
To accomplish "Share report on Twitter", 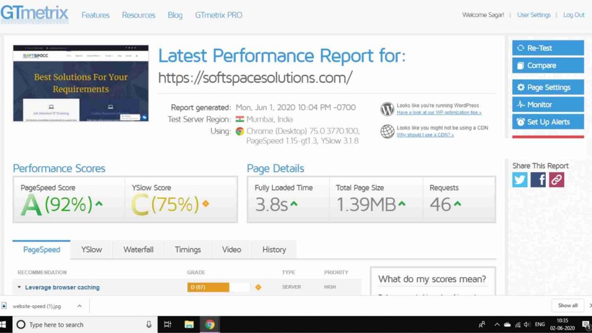I will click(x=520, y=180).
